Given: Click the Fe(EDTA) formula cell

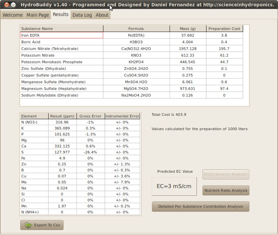Looking at the screenshot, I should click(x=136, y=35).
